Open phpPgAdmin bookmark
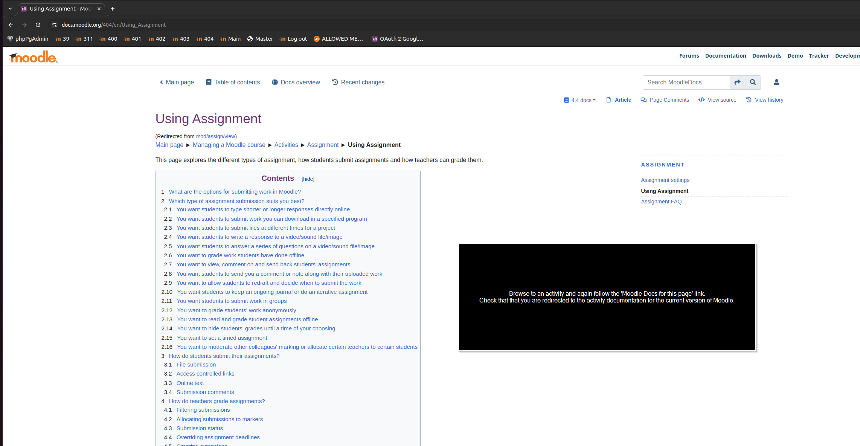The image size is (860, 446). (x=28, y=39)
